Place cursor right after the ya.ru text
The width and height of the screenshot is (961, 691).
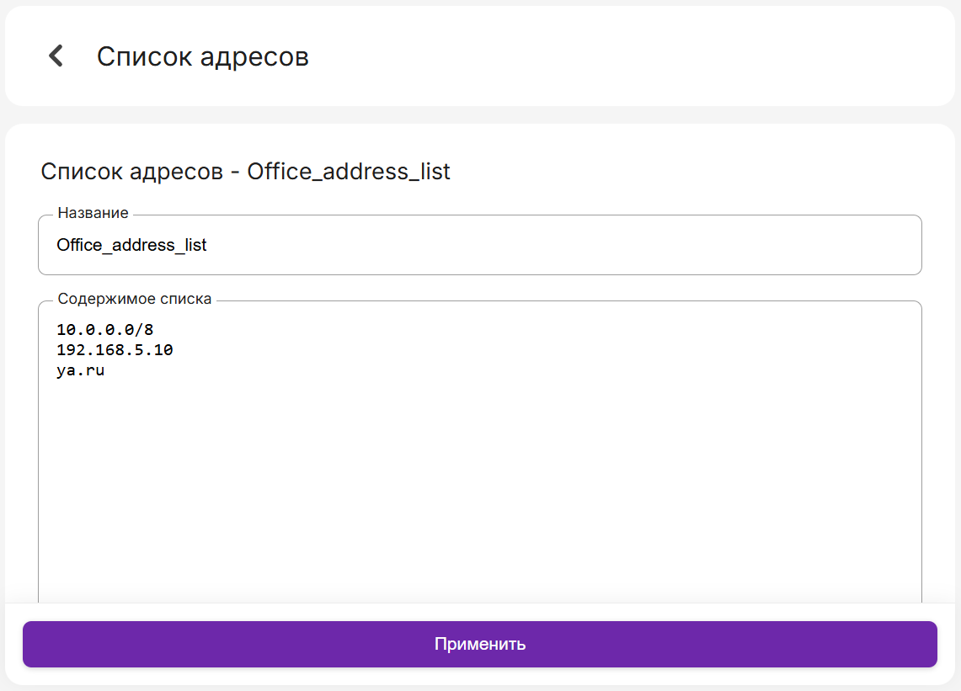tap(105, 370)
